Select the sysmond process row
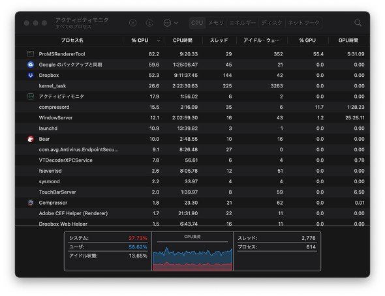This screenshot has height=296, width=385. click(192, 181)
